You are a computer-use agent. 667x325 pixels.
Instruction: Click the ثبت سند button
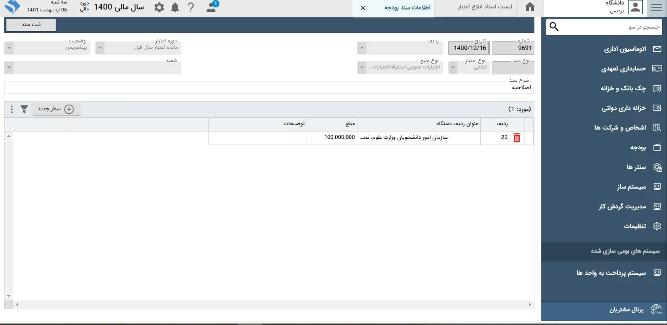click(31, 25)
